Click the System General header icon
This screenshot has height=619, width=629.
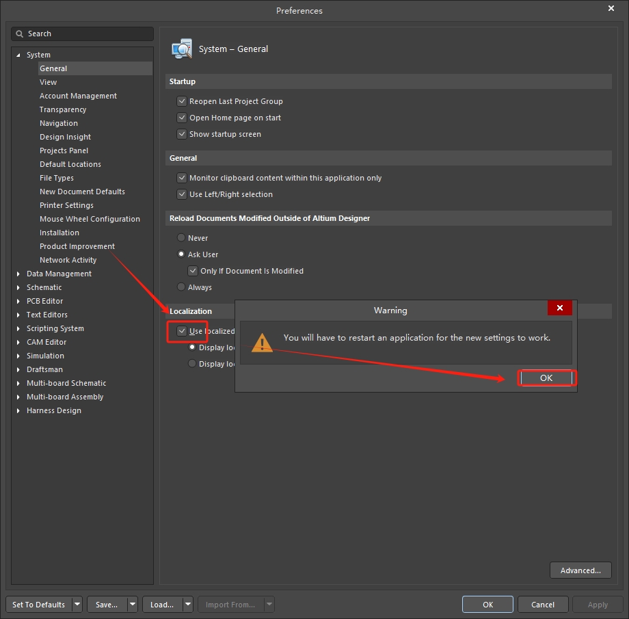tap(182, 49)
